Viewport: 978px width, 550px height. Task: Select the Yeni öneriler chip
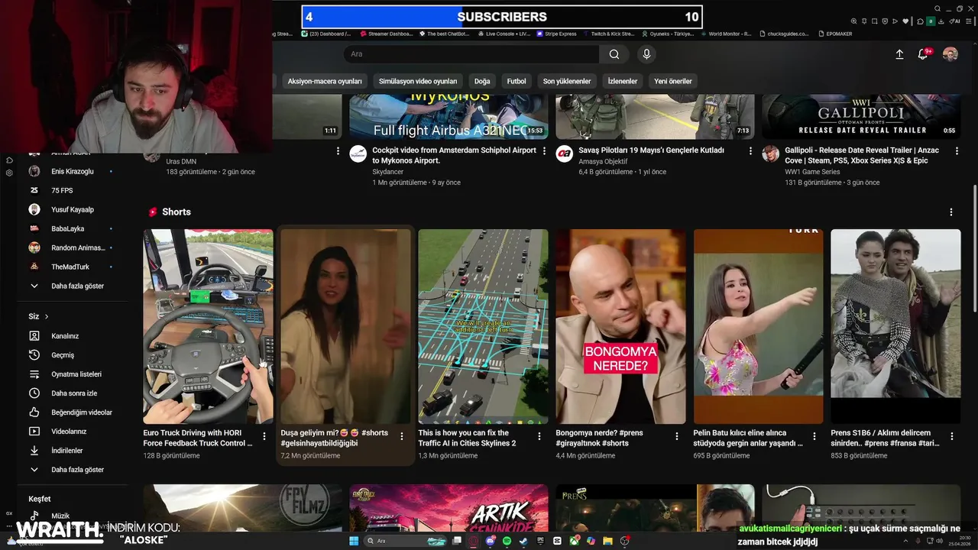pyautogui.click(x=673, y=81)
